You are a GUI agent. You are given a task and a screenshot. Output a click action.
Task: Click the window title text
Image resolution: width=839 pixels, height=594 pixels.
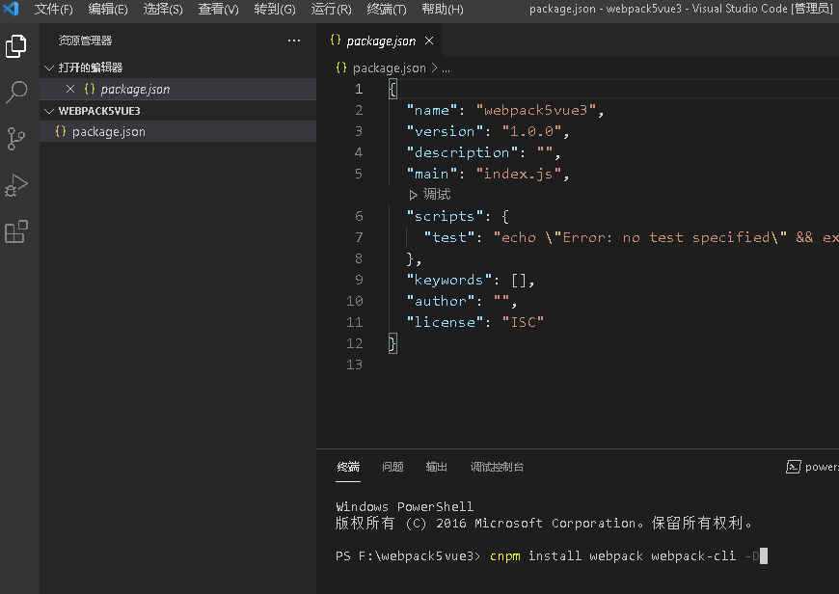click(x=681, y=9)
